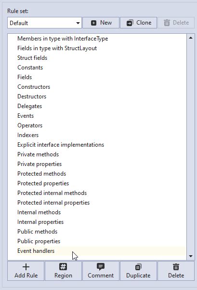Select the Delegates rule in list
197x290 pixels.
click(101, 106)
